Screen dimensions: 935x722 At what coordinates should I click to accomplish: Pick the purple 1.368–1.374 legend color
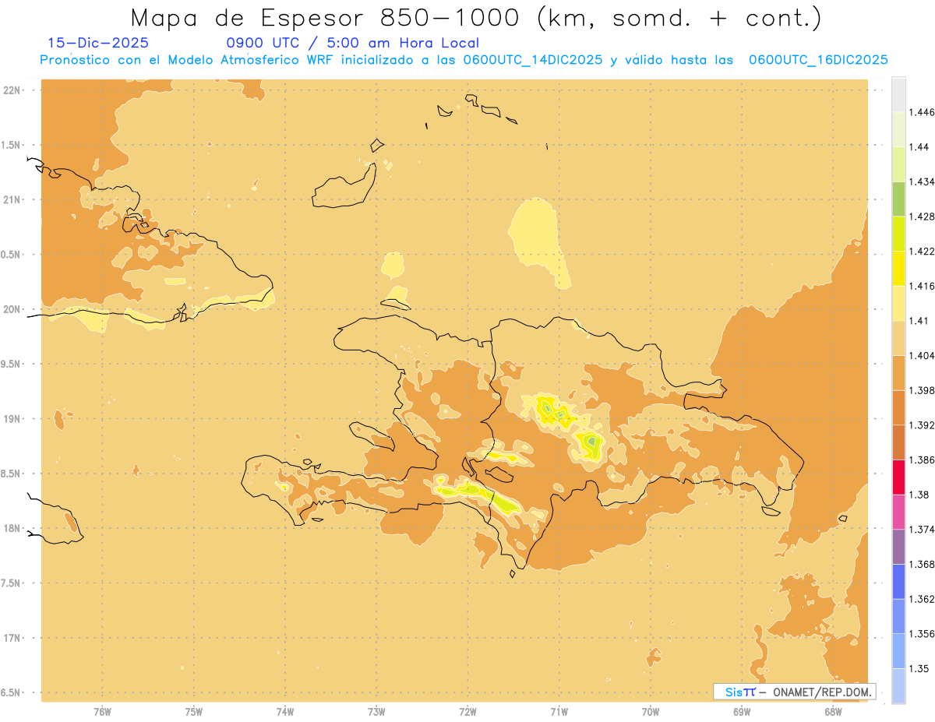[x=898, y=546]
